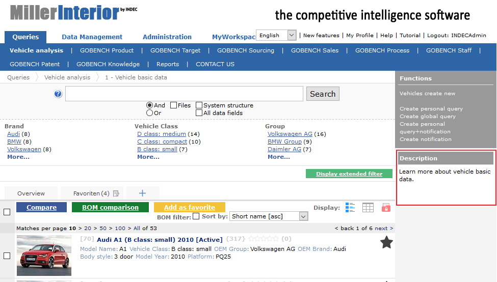Screen dimensions: 497x282
Task: Open Data Management main tab
Action: point(92,37)
